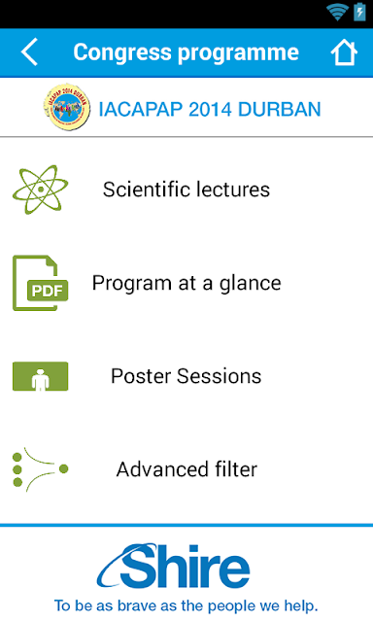Viewport: 373px width, 622px height.
Task: Open Program at a glance entry
Action: (x=186, y=283)
